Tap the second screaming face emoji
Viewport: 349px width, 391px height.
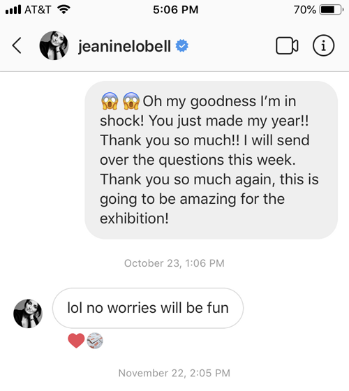tap(131, 101)
